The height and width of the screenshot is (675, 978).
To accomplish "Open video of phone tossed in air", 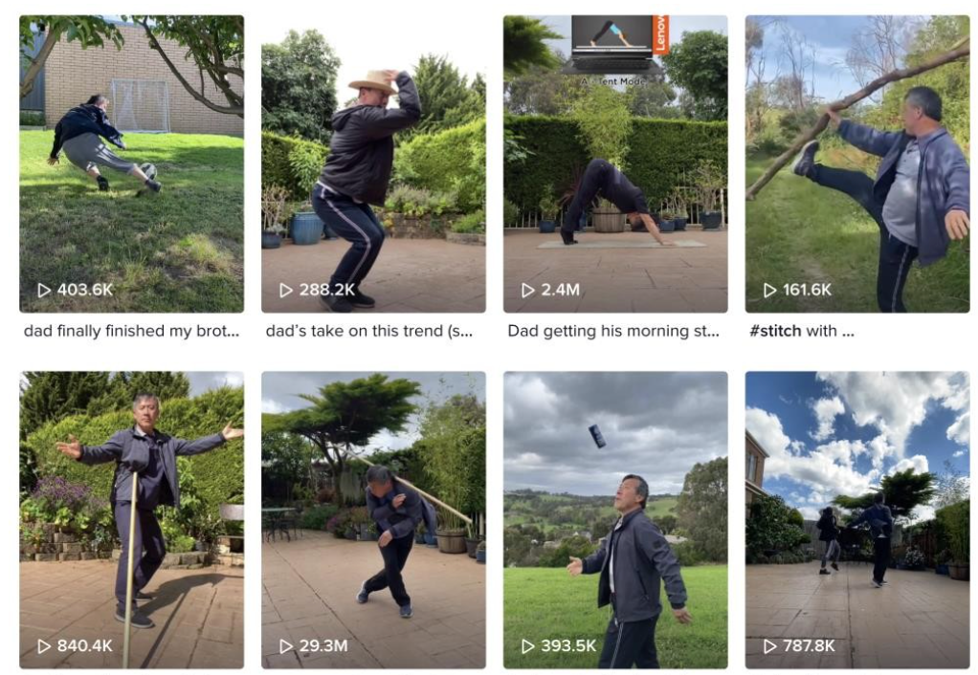I will (x=615, y=520).
